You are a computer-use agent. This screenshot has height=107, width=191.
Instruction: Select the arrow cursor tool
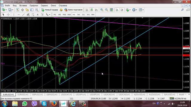[3, 15]
